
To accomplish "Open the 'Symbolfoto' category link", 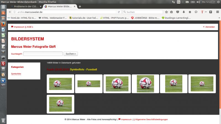I will coord(16,74).
